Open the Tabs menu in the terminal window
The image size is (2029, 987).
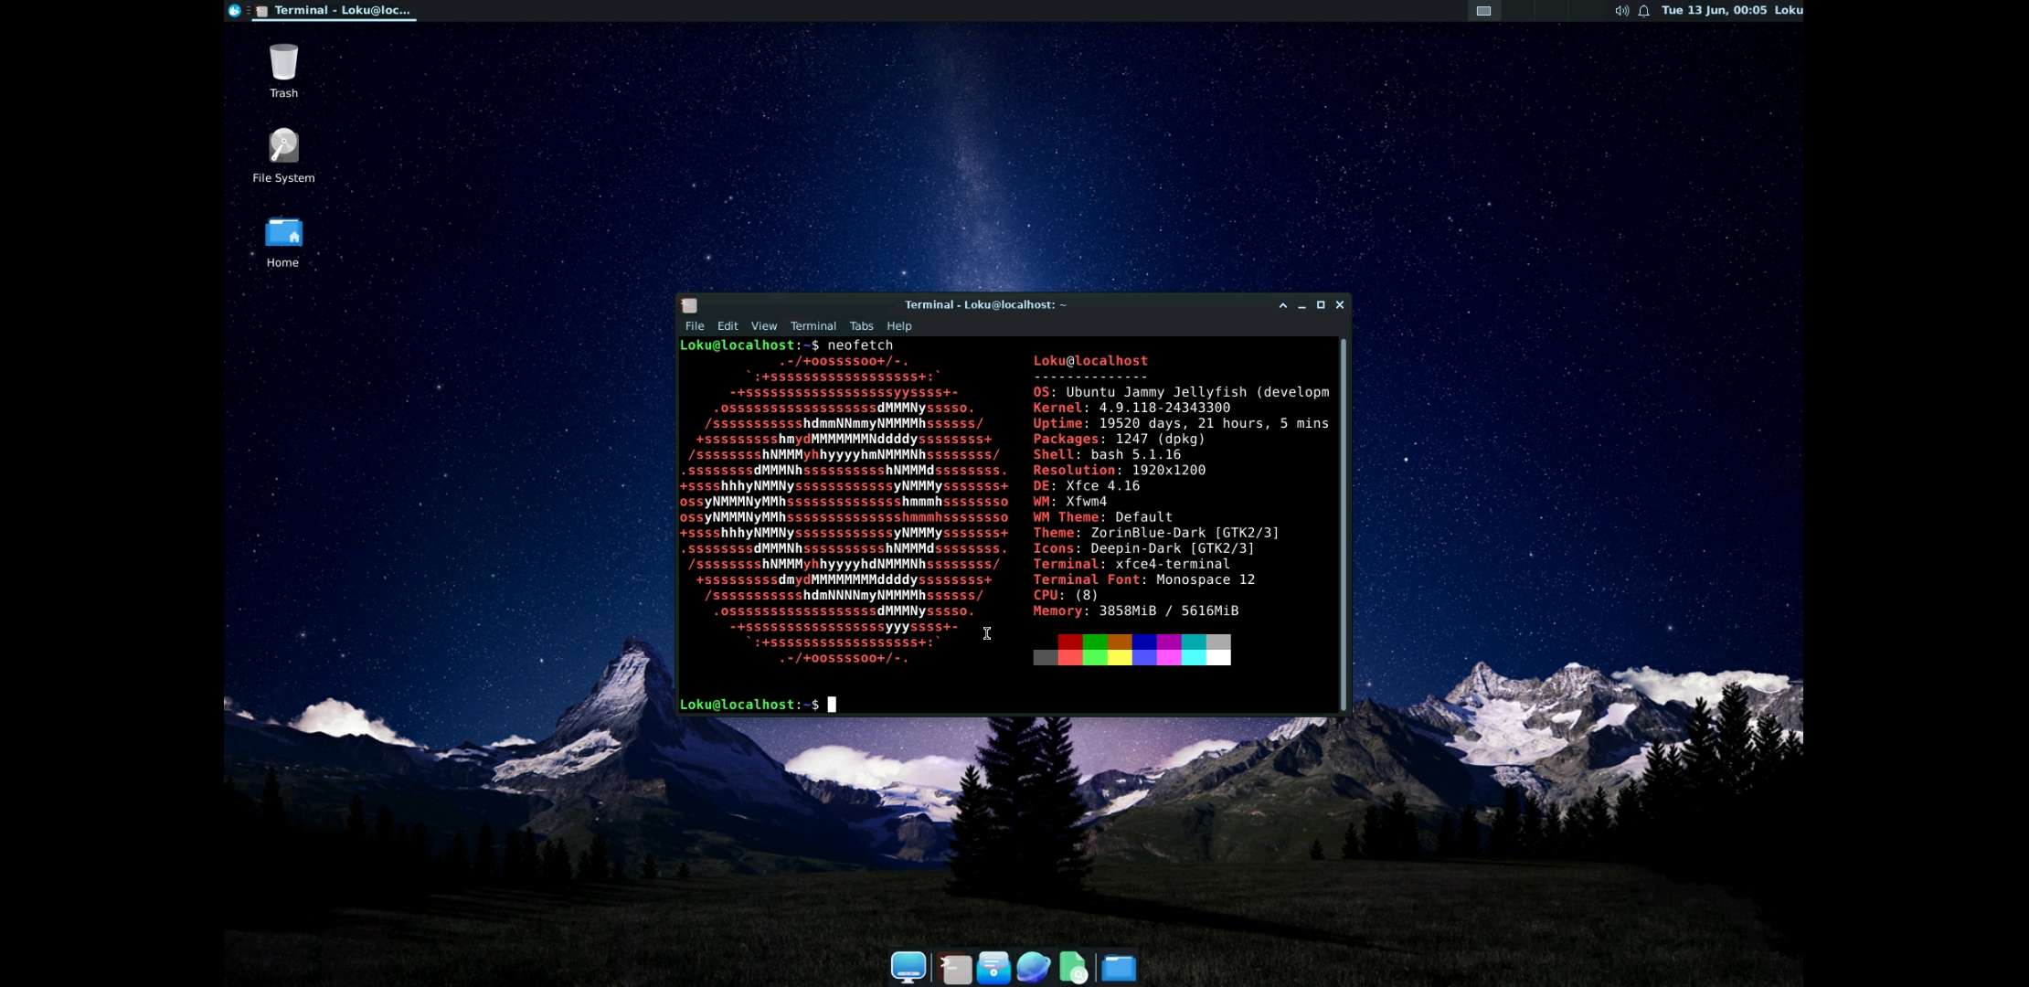tap(860, 326)
